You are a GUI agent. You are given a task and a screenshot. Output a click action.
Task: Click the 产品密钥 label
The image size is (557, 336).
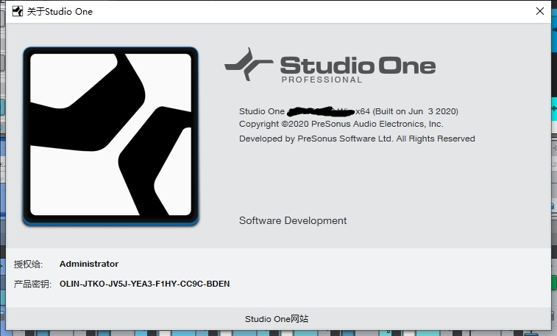[32, 284]
